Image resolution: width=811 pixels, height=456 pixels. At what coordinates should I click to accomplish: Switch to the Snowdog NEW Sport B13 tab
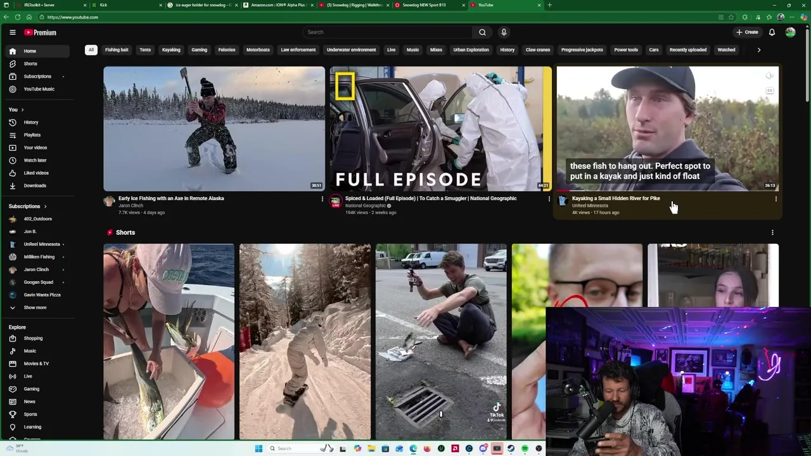pyautogui.click(x=429, y=5)
